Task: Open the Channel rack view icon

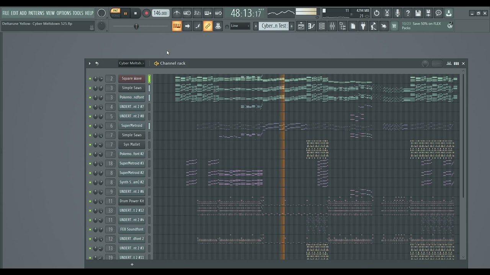Action: tap(322, 26)
